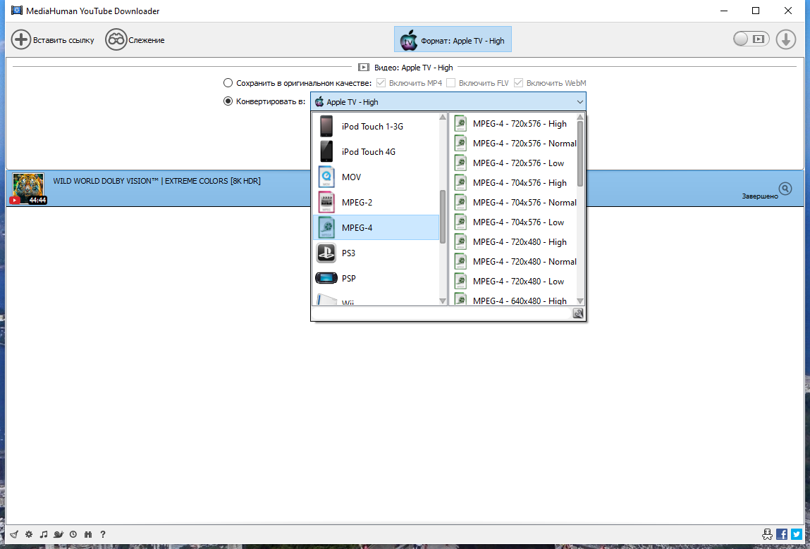The image size is (810, 549).
Task: Click the MediaHuman app icon in title bar
Action: pos(16,11)
